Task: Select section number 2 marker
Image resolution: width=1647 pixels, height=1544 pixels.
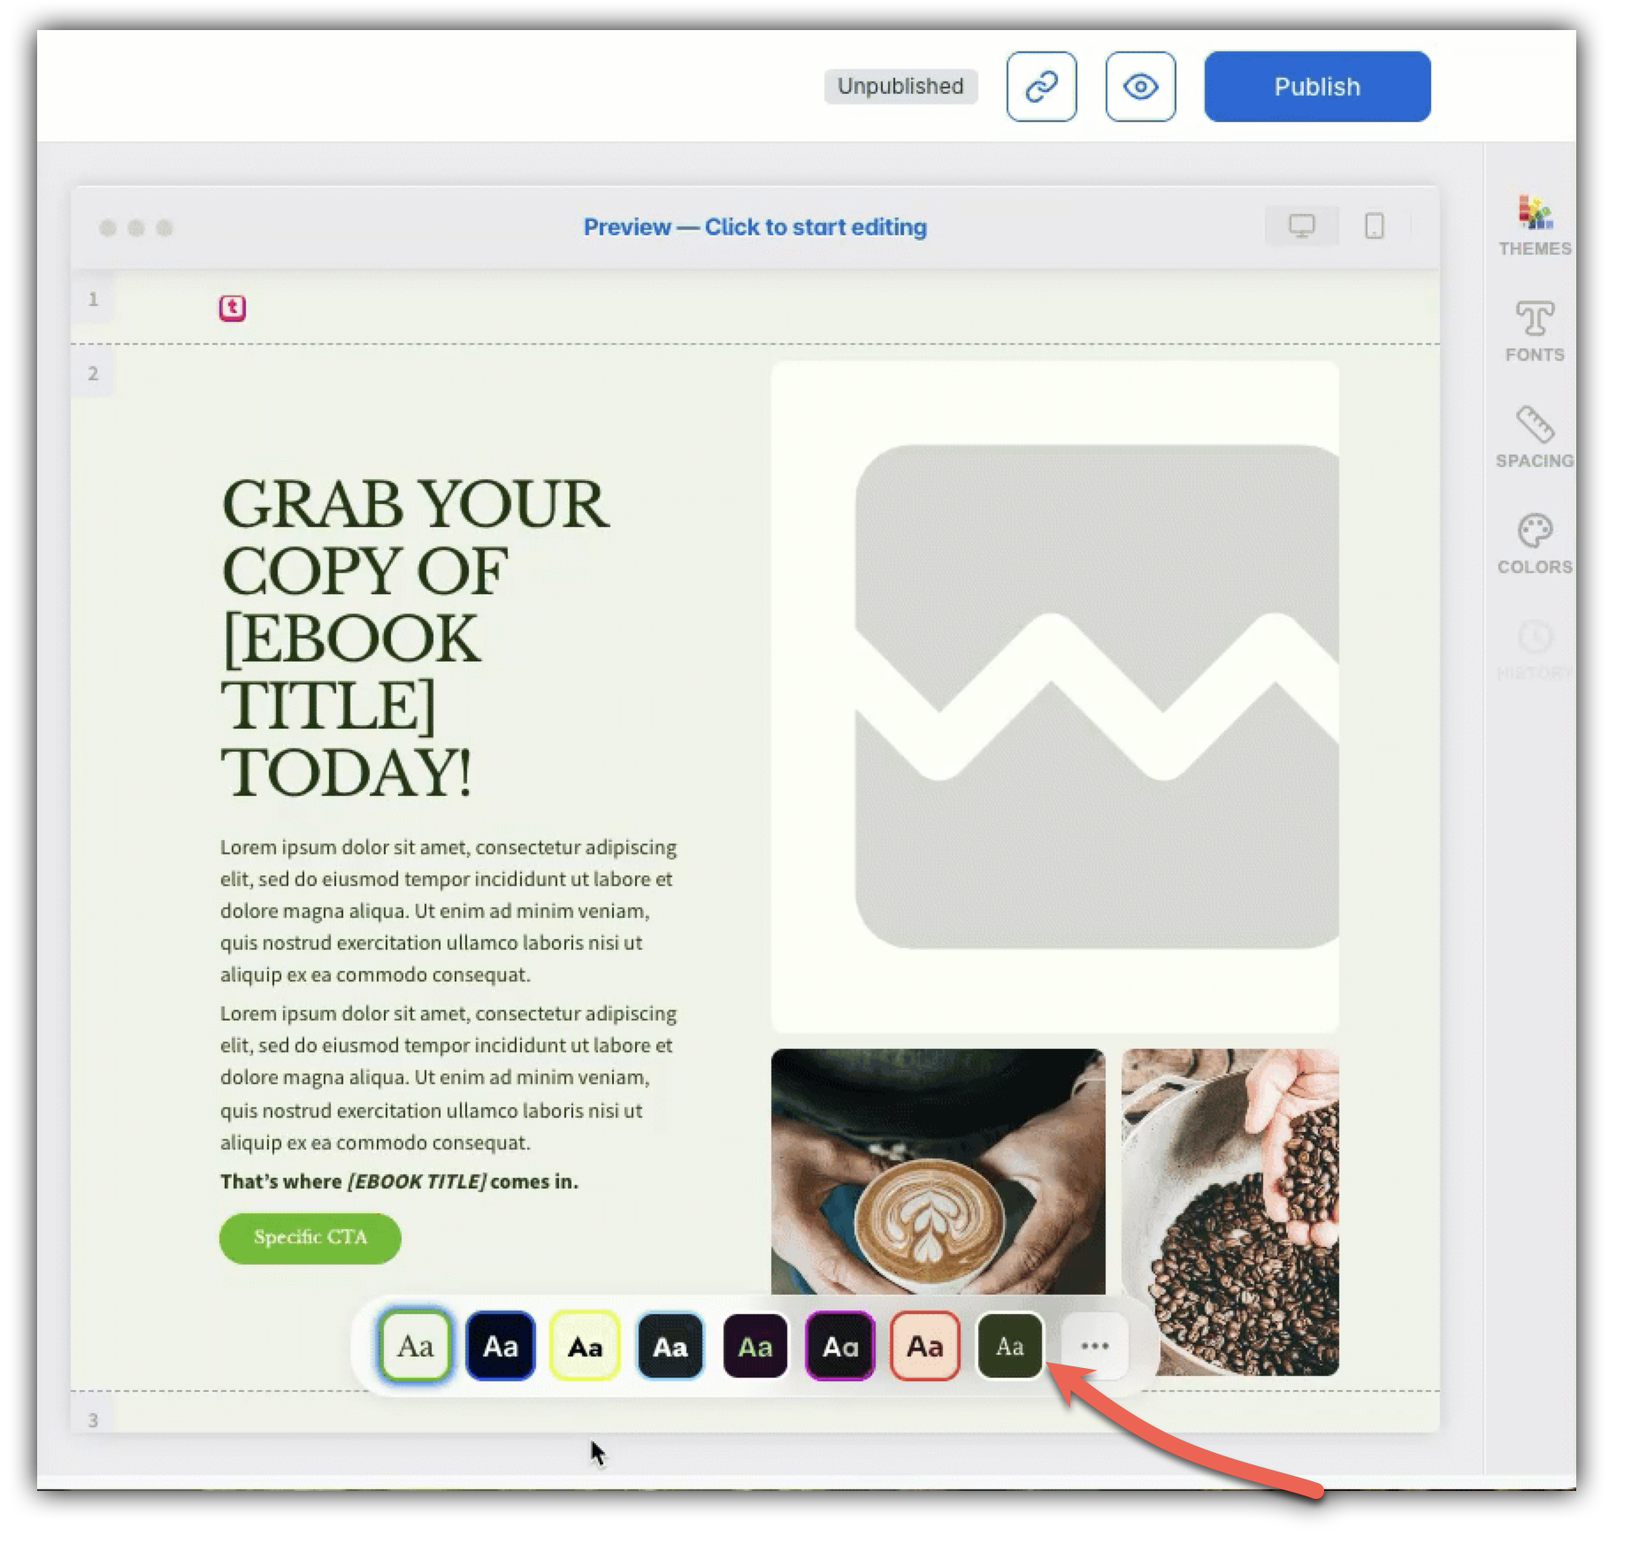Action: coord(93,373)
